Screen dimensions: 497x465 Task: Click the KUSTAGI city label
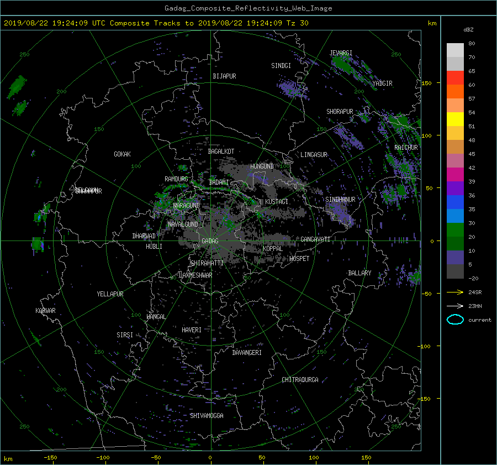(x=277, y=202)
